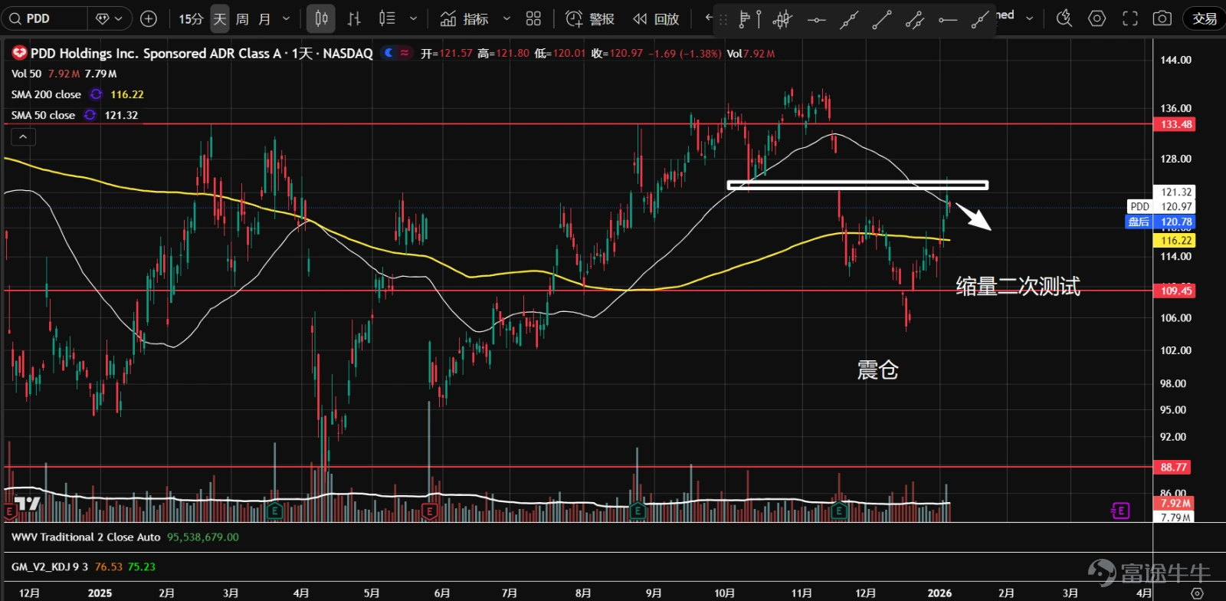The height and width of the screenshot is (601, 1226).
Task: Select SMA 50 close indicator legend
Action: [43, 115]
